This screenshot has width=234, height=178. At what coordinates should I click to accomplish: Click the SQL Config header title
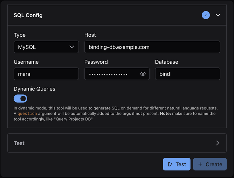point(28,15)
